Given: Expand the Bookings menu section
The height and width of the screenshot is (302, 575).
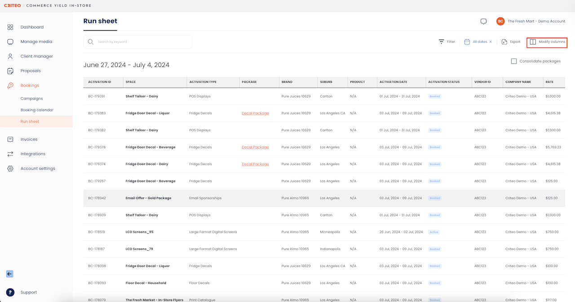Looking at the screenshot, I should click(x=30, y=85).
